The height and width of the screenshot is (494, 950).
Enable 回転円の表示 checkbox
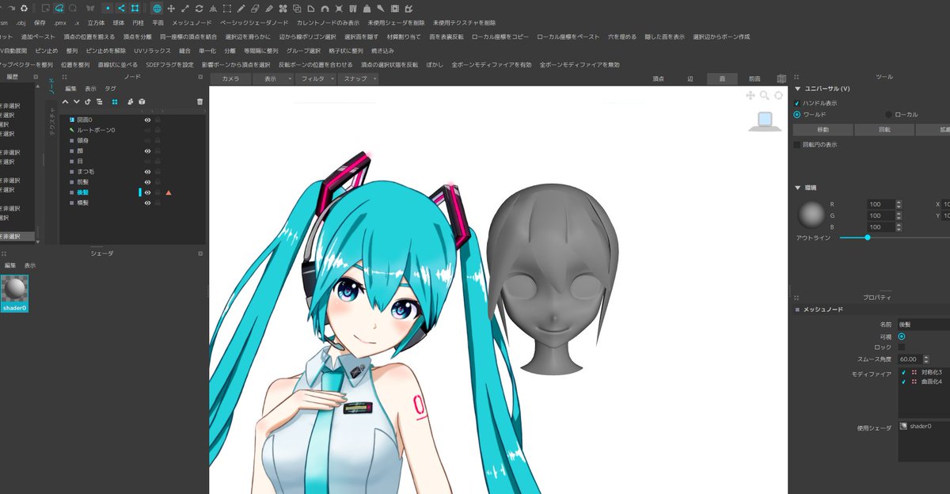[x=796, y=145]
